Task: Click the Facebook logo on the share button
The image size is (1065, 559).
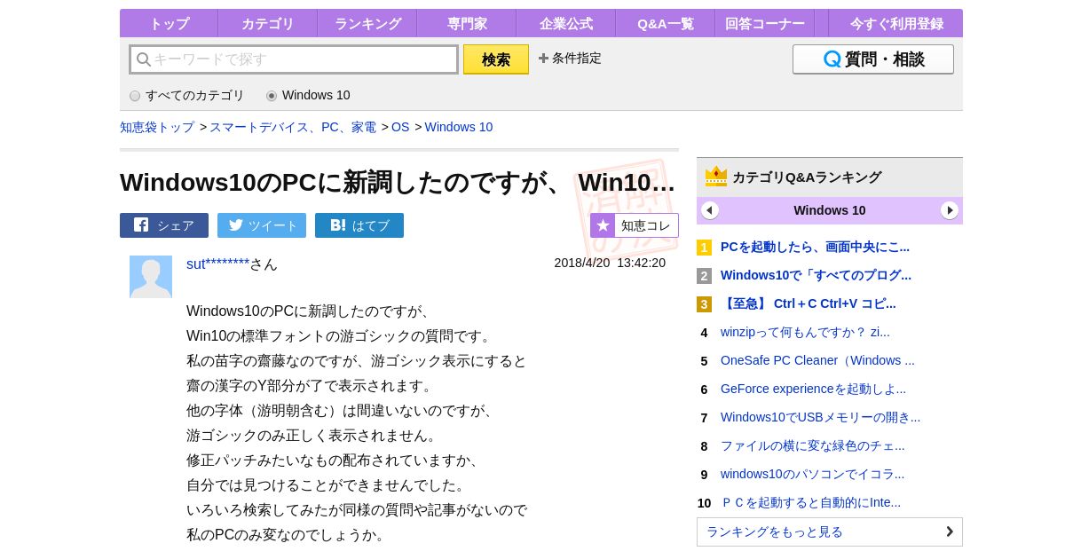Action: click(141, 225)
